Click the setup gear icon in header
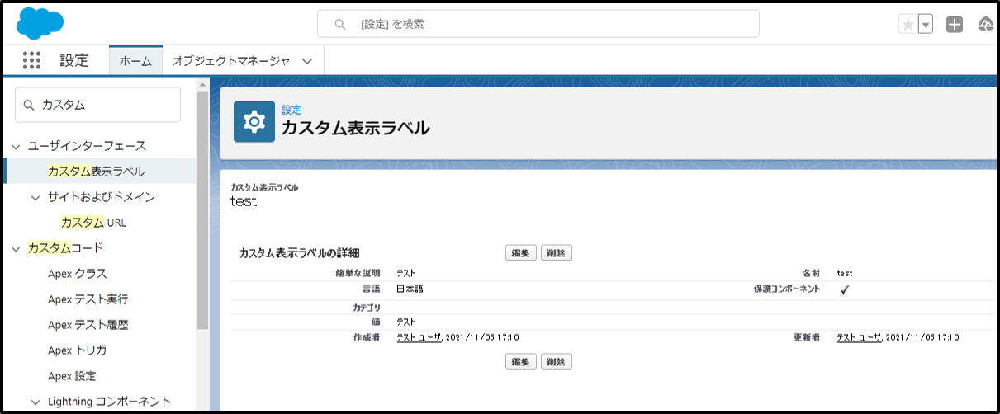Viewport: 1000px width, 414px height. (254, 122)
